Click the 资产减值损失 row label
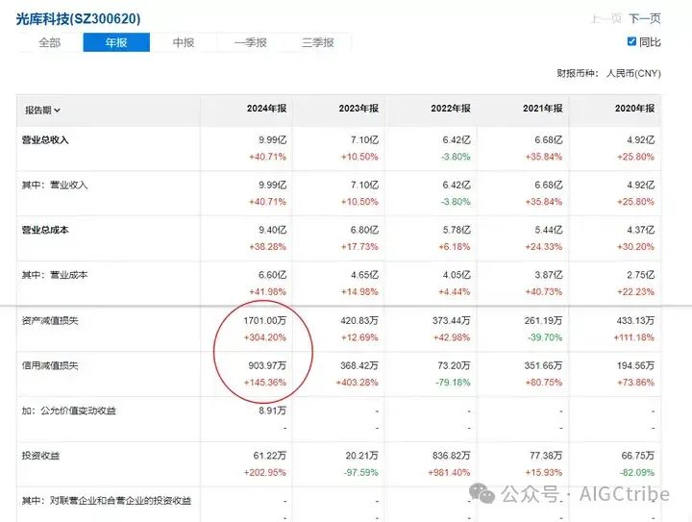 (50, 321)
